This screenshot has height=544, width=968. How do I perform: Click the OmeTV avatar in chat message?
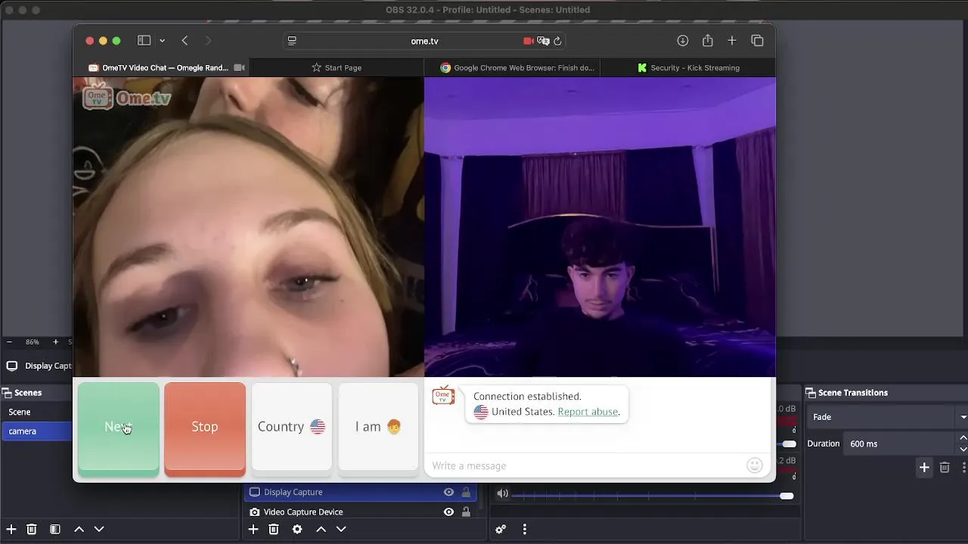pyautogui.click(x=443, y=396)
